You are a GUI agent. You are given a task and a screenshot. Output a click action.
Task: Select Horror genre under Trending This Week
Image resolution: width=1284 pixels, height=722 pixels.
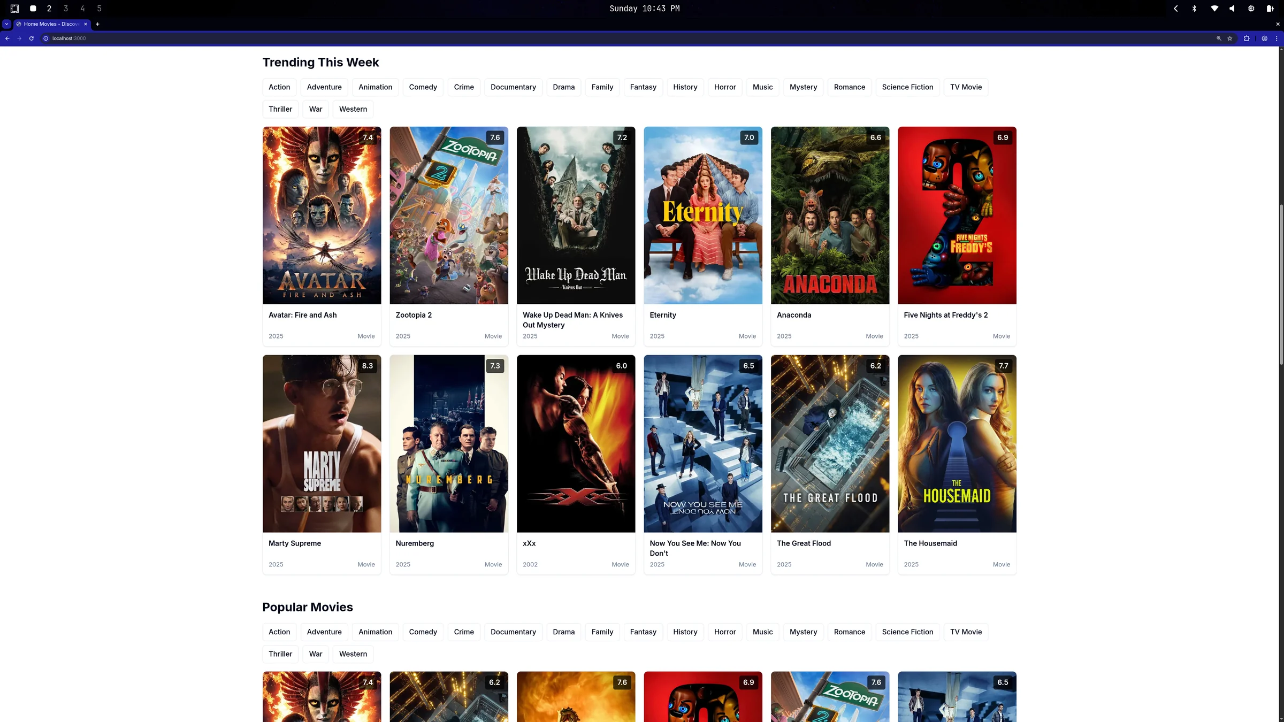[725, 87]
